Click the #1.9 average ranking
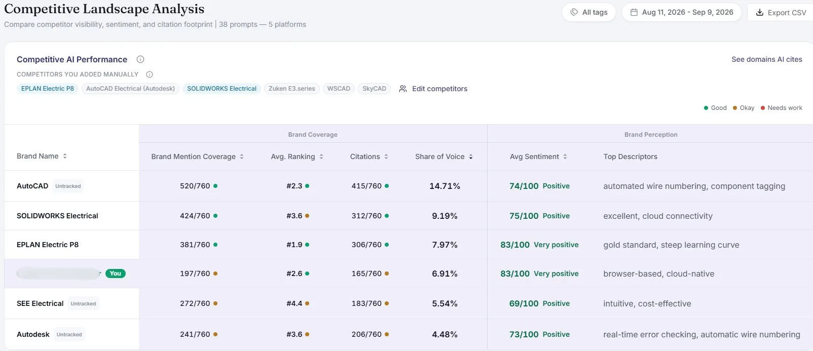The image size is (813, 351). (294, 245)
